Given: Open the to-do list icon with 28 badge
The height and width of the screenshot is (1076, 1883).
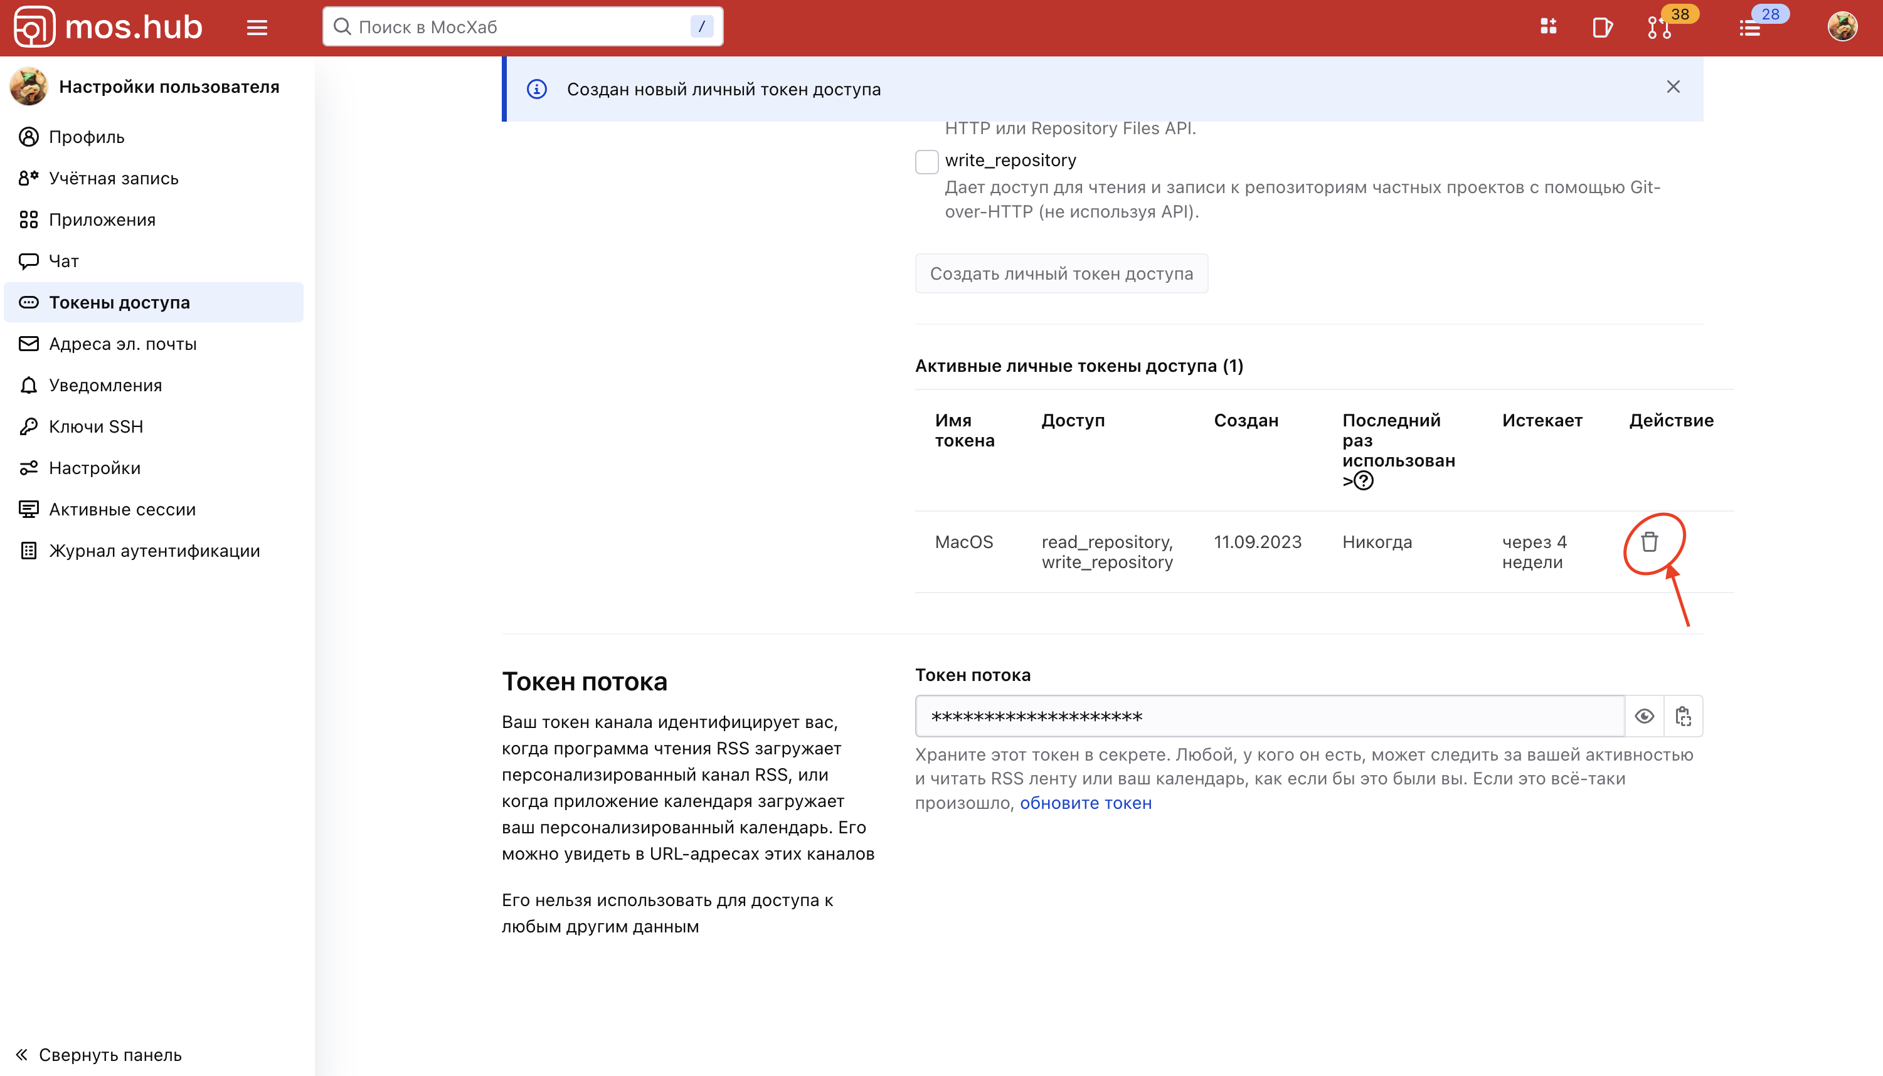Looking at the screenshot, I should pyautogui.click(x=1750, y=28).
